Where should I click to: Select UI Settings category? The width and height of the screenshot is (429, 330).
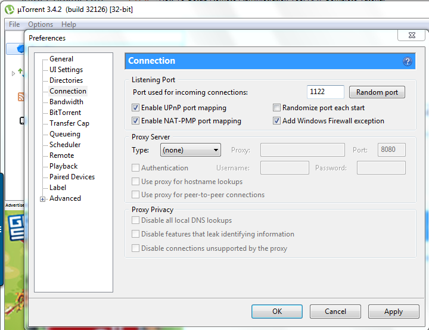tap(66, 70)
